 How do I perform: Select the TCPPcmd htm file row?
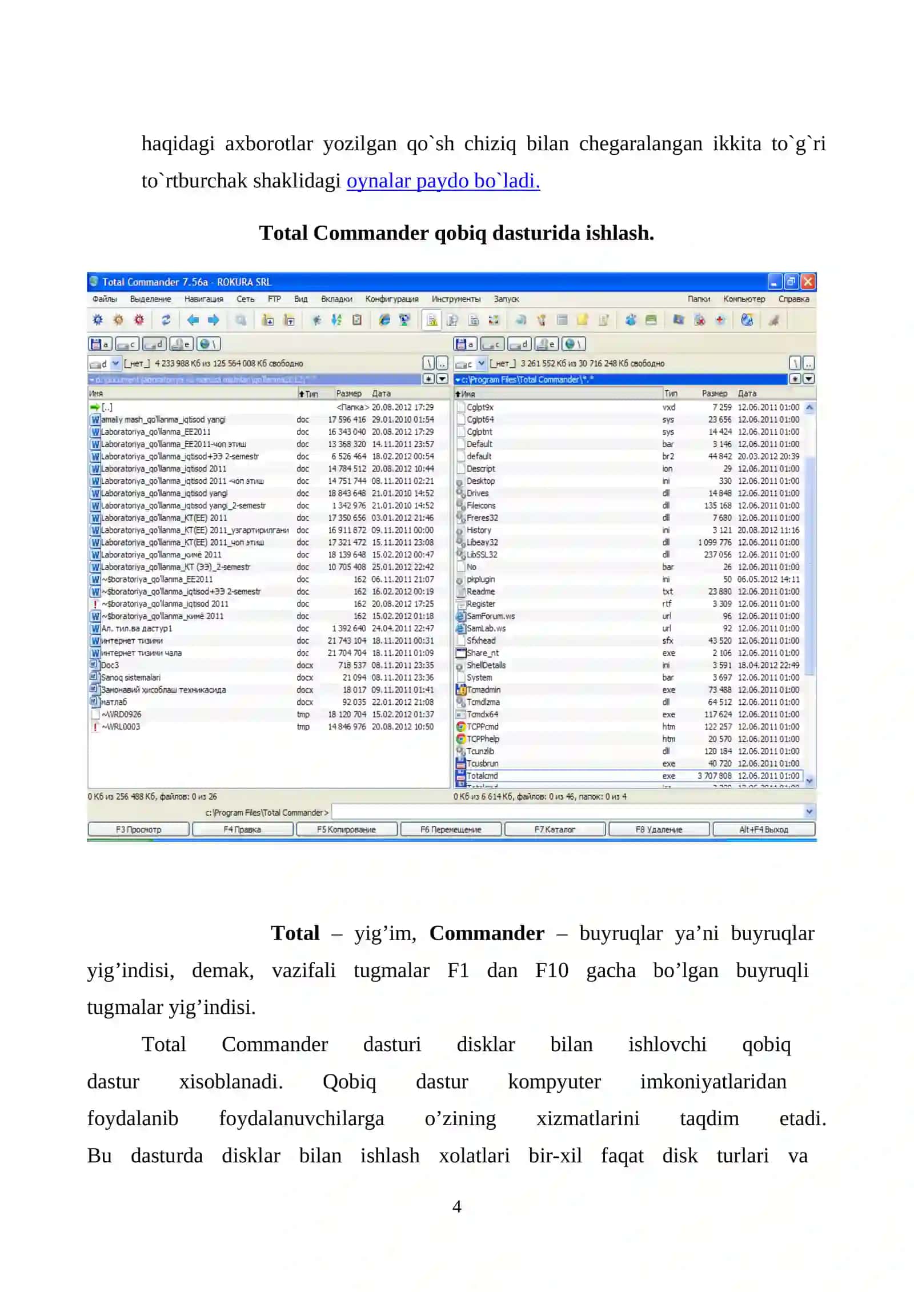coord(628,727)
